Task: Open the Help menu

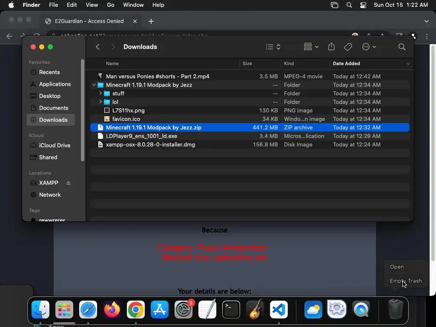Action: point(158,5)
